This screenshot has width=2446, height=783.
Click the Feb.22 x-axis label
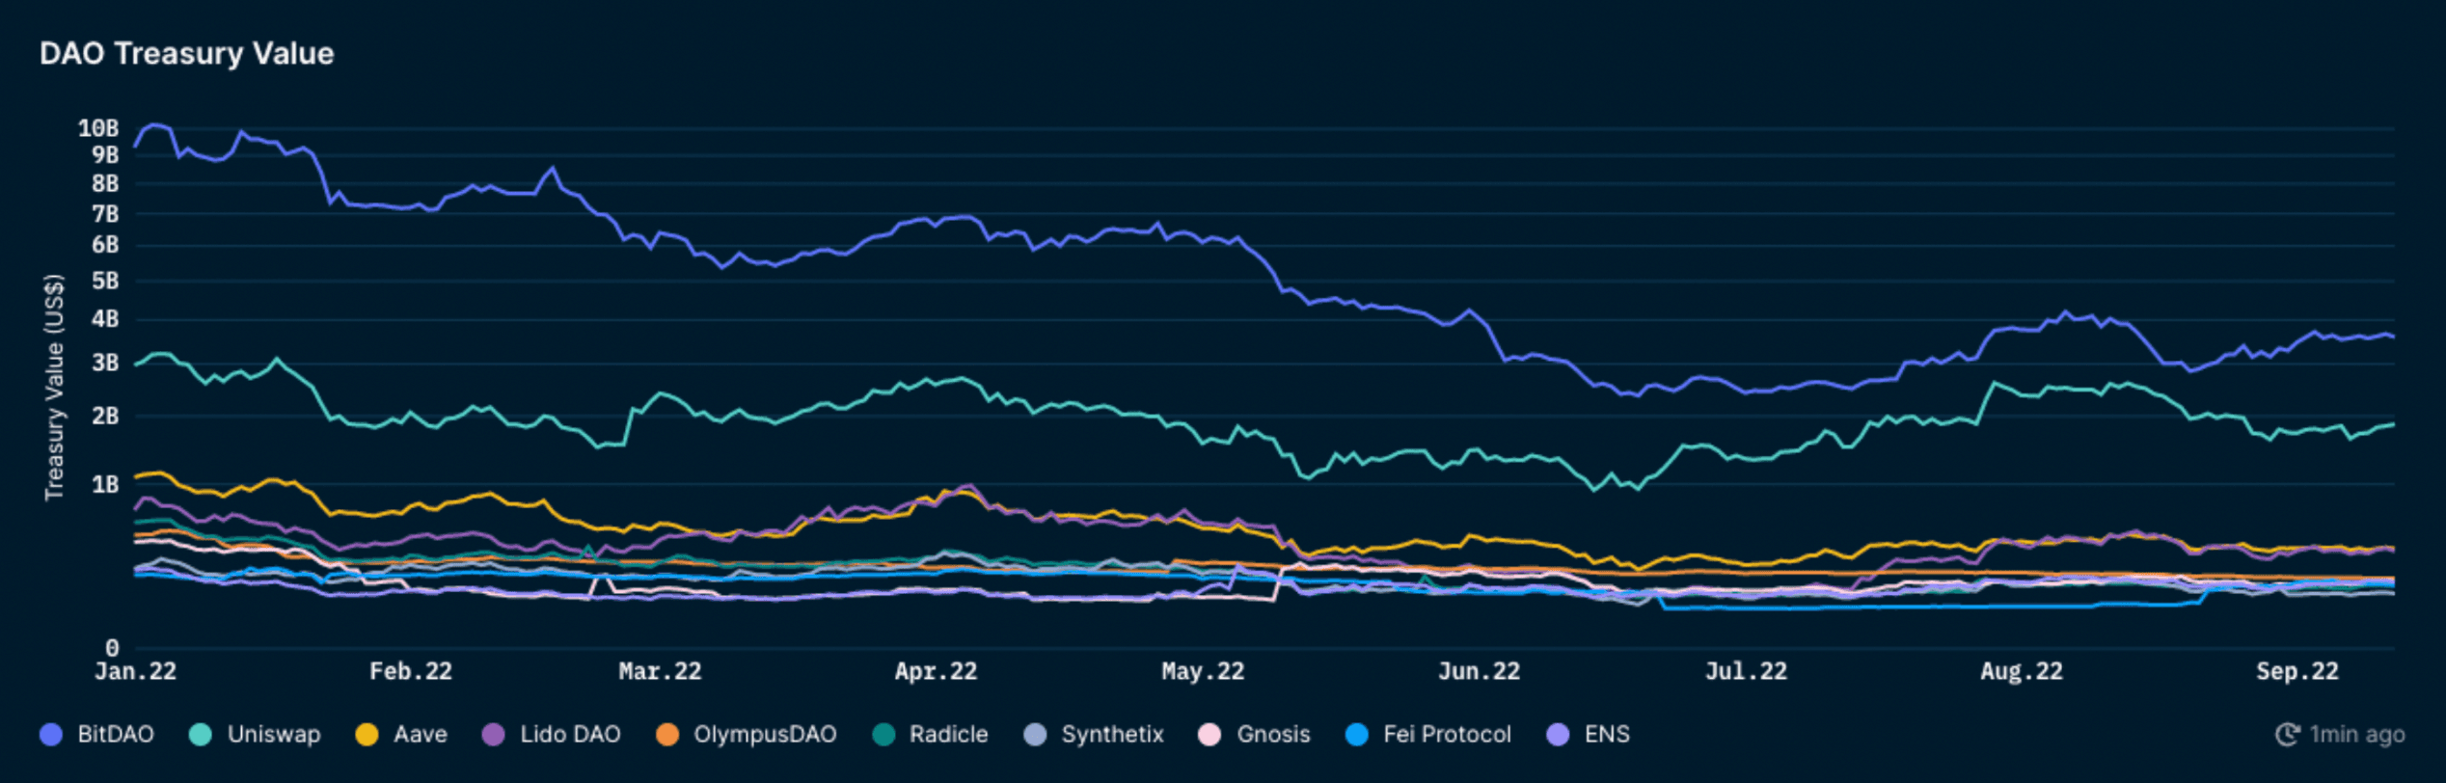coord(411,672)
